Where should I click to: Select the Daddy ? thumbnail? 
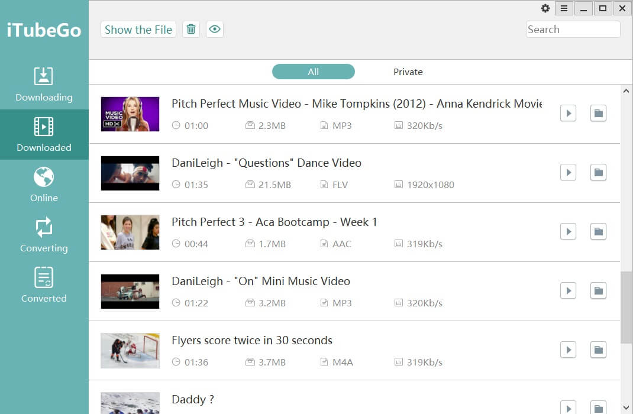[x=130, y=403]
